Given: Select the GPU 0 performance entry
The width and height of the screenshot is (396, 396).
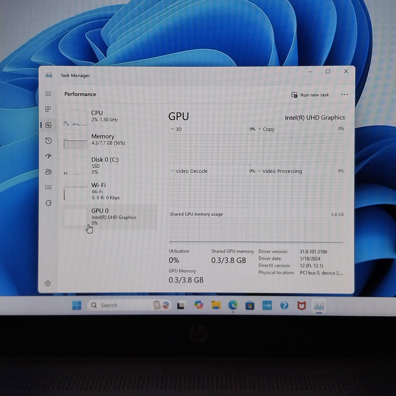Looking at the screenshot, I should (109, 217).
